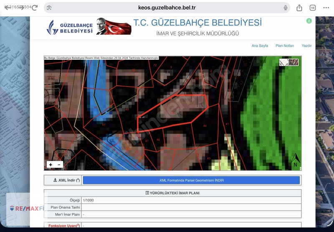334x232 pixels.
Task: Open the browser more options menu
Action: [x=326, y=8]
